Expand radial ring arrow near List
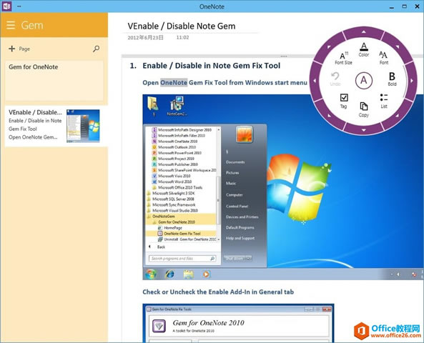Image resolution: width=424 pixels, height=343 pixels. point(398,116)
